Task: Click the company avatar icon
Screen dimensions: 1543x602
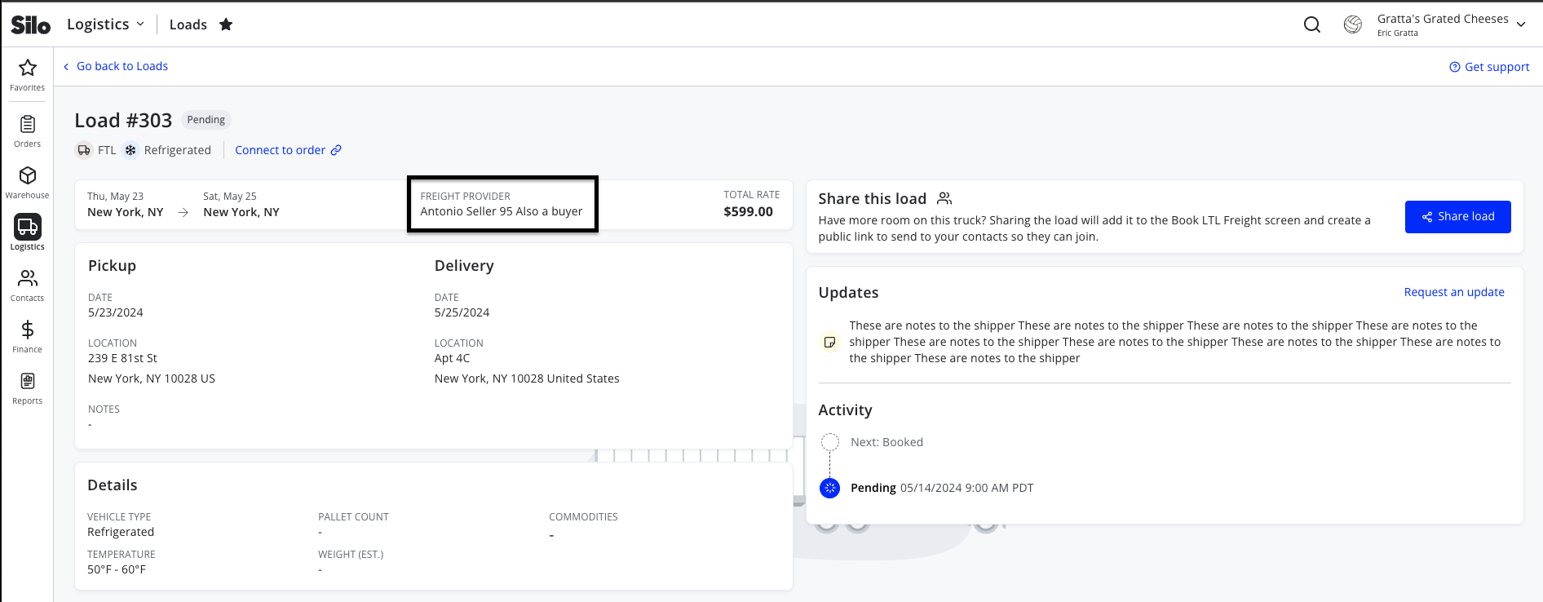Action: click(1353, 24)
